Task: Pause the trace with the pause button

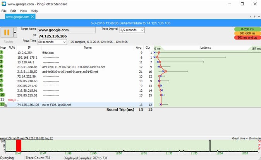Action: 7,32
